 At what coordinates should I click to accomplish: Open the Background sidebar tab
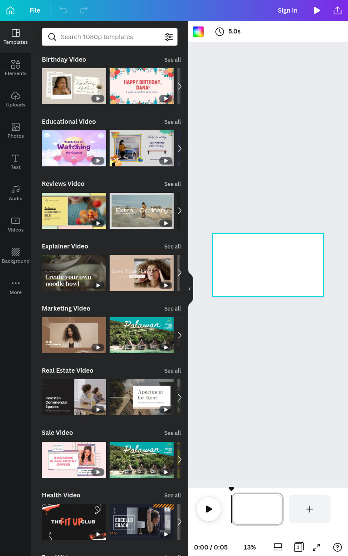click(16, 256)
